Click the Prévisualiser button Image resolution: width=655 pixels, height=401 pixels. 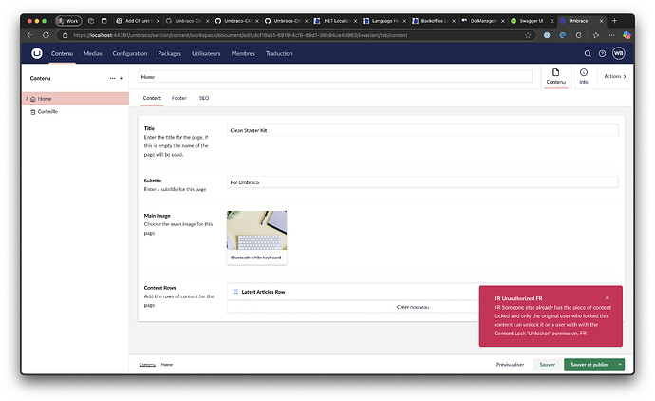510,365
